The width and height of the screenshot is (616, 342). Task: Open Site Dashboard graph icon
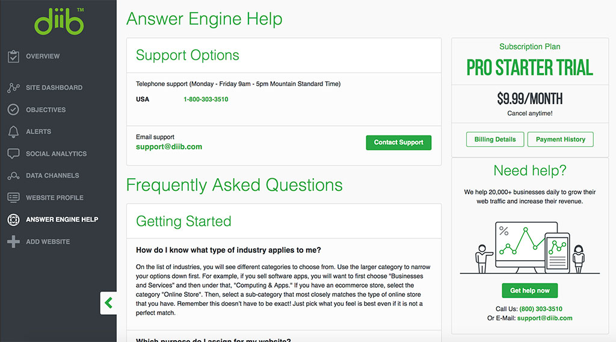coord(13,88)
